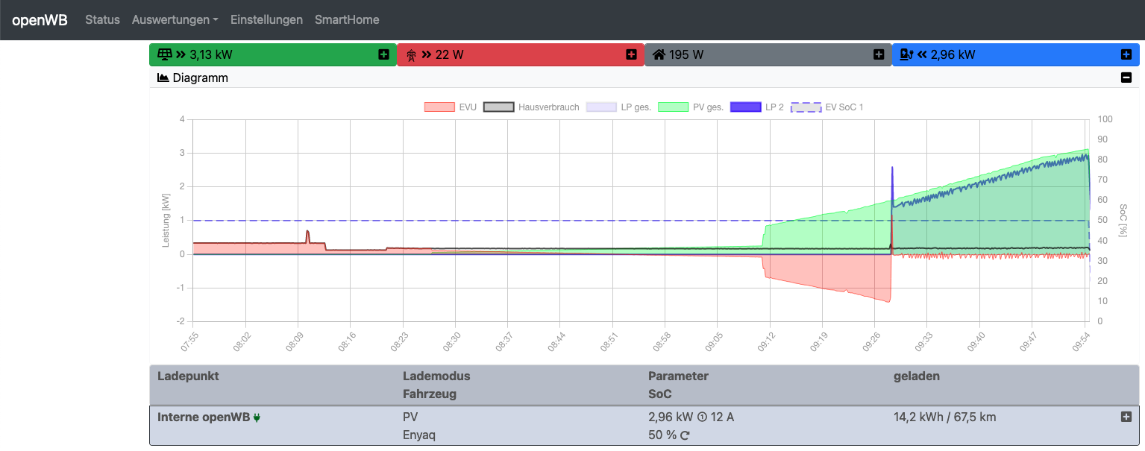Expand the Interne openWB charge point row
The height and width of the screenshot is (451, 1145).
[1126, 417]
